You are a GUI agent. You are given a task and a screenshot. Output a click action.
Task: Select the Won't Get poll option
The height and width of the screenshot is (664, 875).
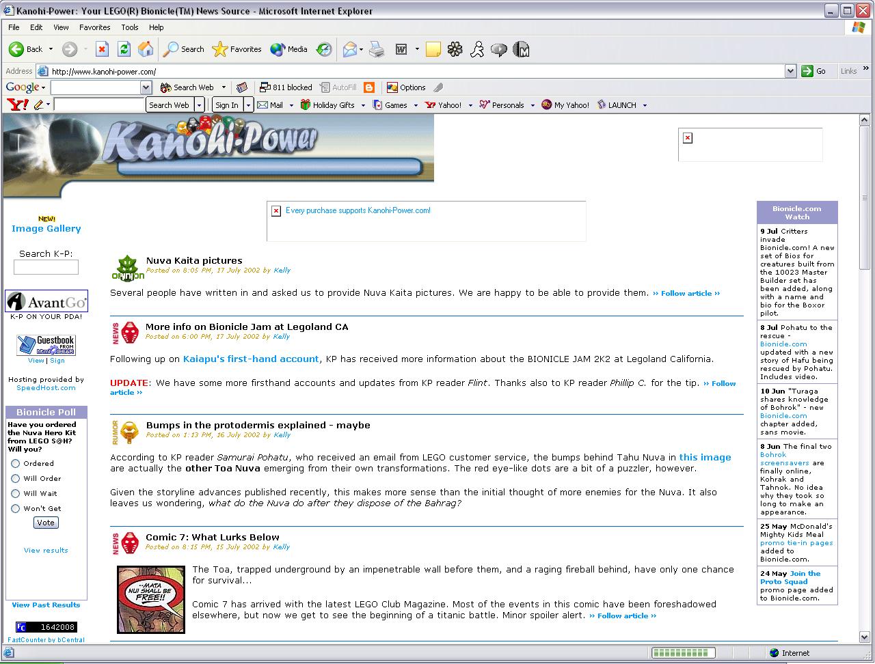[15, 508]
